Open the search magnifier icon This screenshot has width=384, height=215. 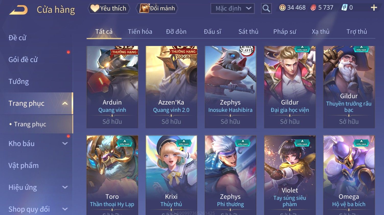coord(266,8)
